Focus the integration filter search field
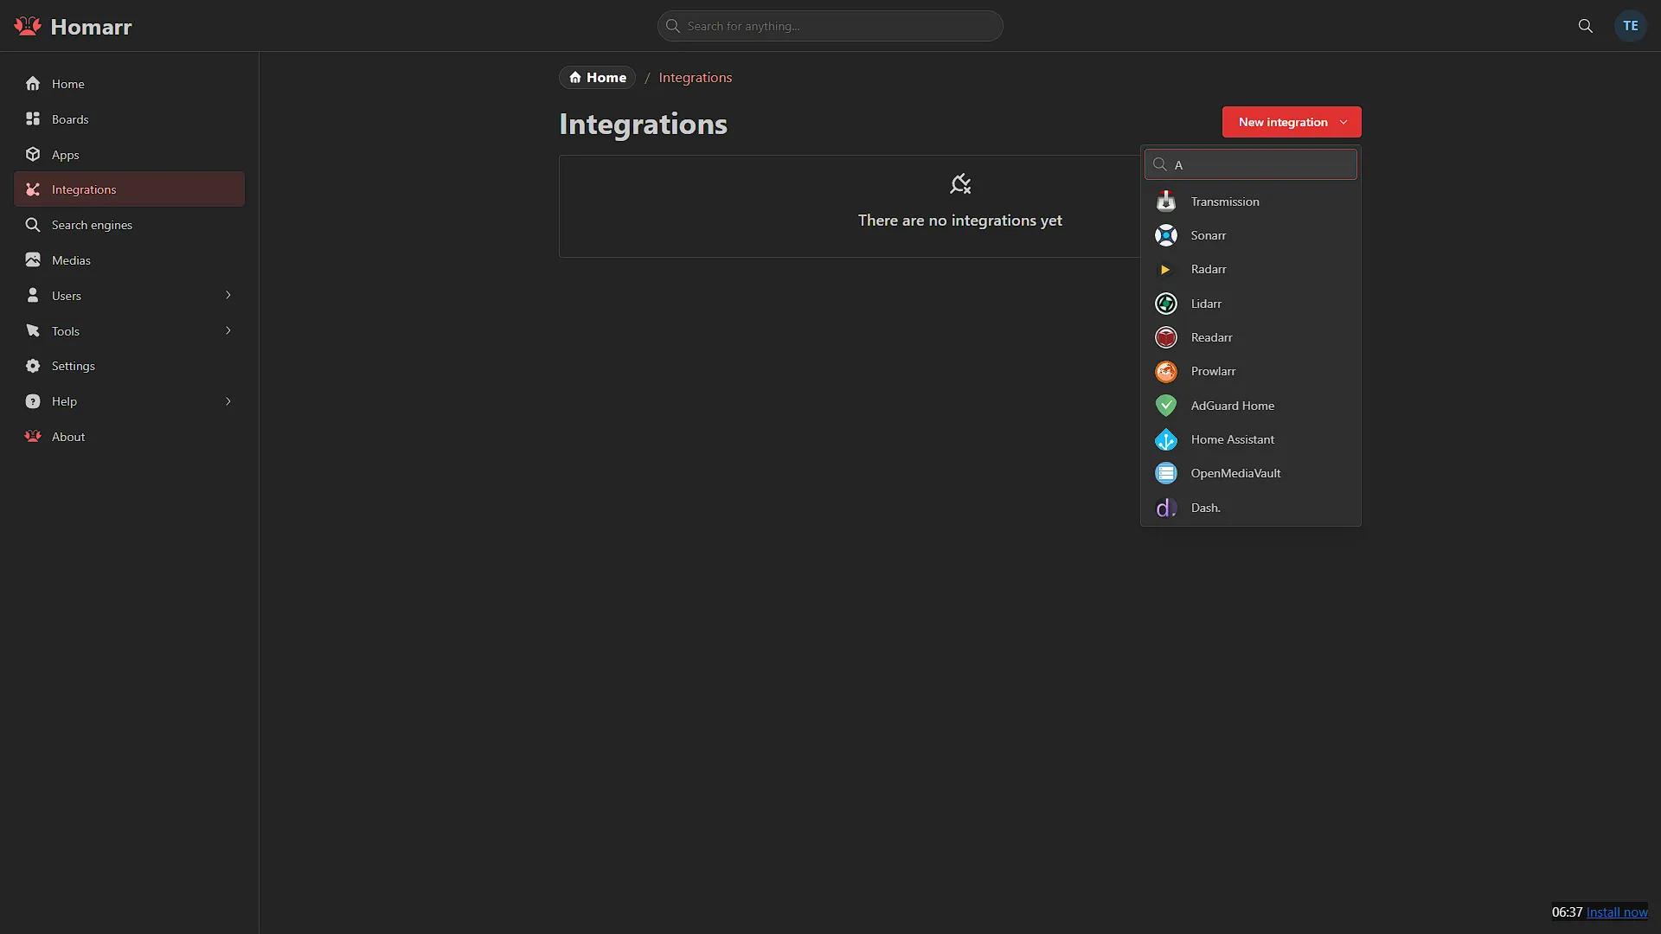Screen dimensions: 1661x934 (x=1251, y=164)
